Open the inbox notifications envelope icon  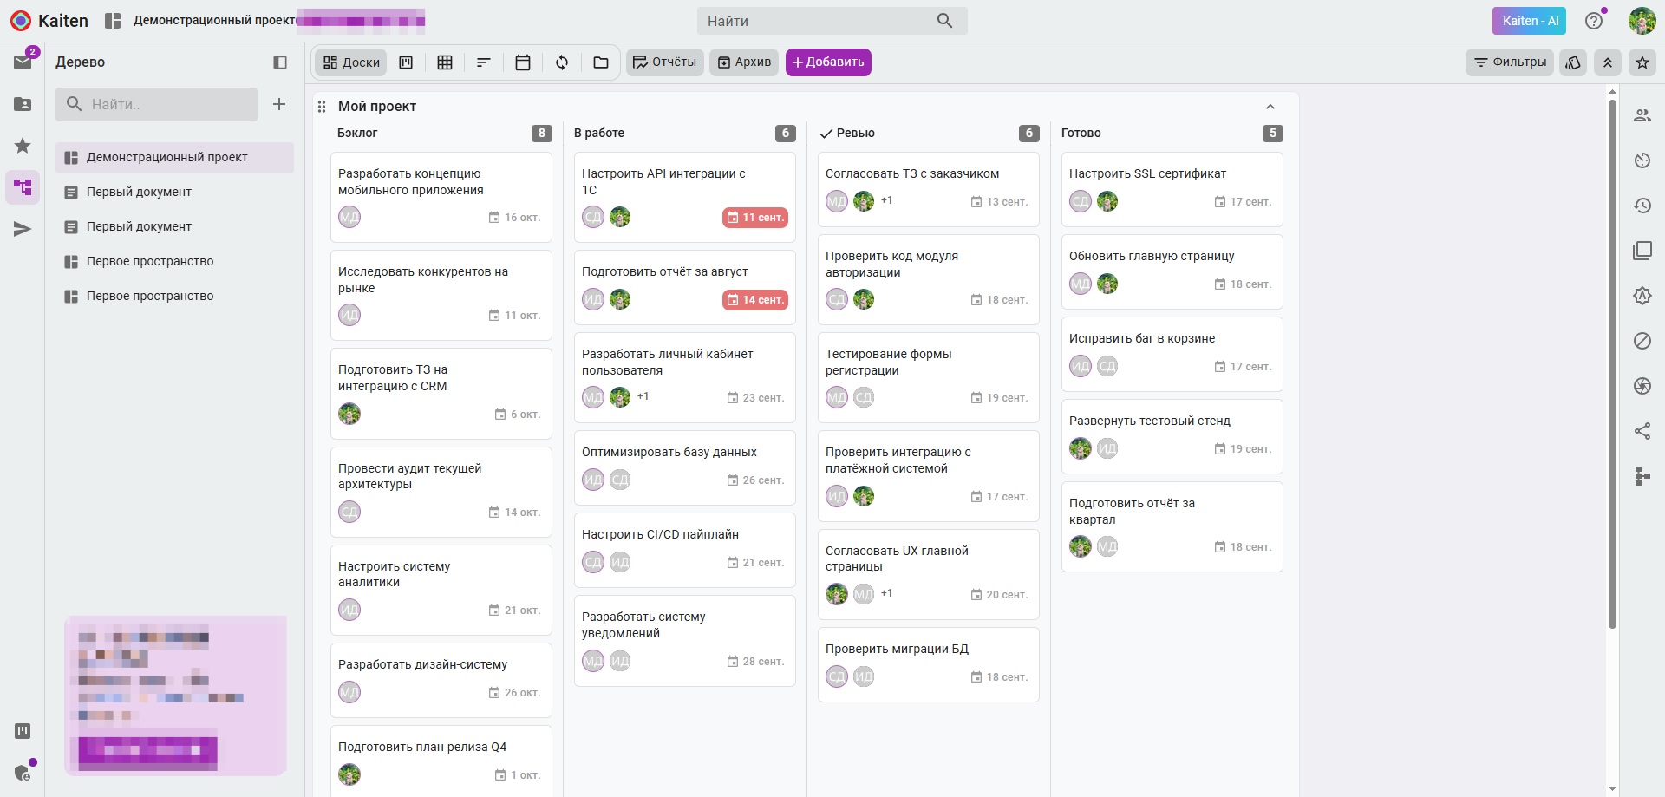pyautogui.click(x=23, y=62)
